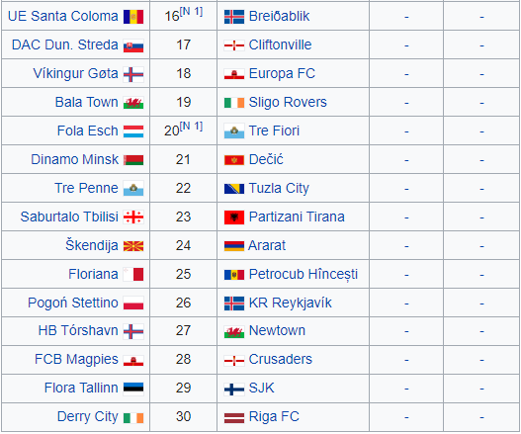
Task: Follow the N 1 footnote on match 16
Action: pyautogui.click(x=191, y=12)
